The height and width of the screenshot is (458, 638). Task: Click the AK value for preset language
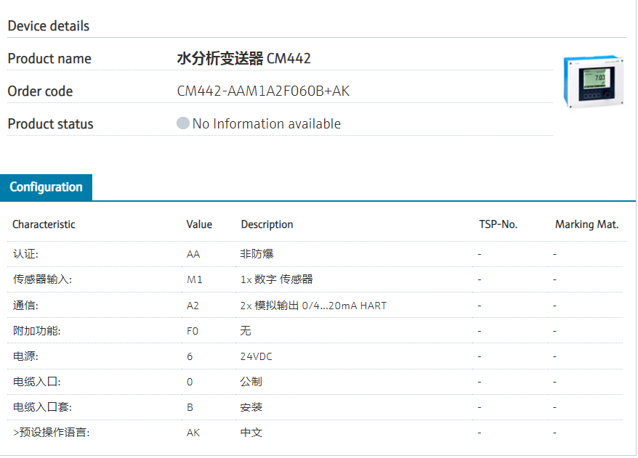[x=193, y=433]
